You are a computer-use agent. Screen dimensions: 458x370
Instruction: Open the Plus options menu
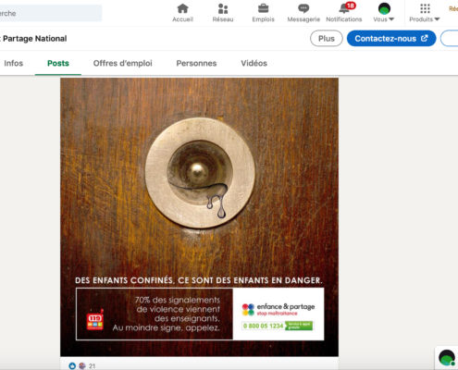coord(327,39)
